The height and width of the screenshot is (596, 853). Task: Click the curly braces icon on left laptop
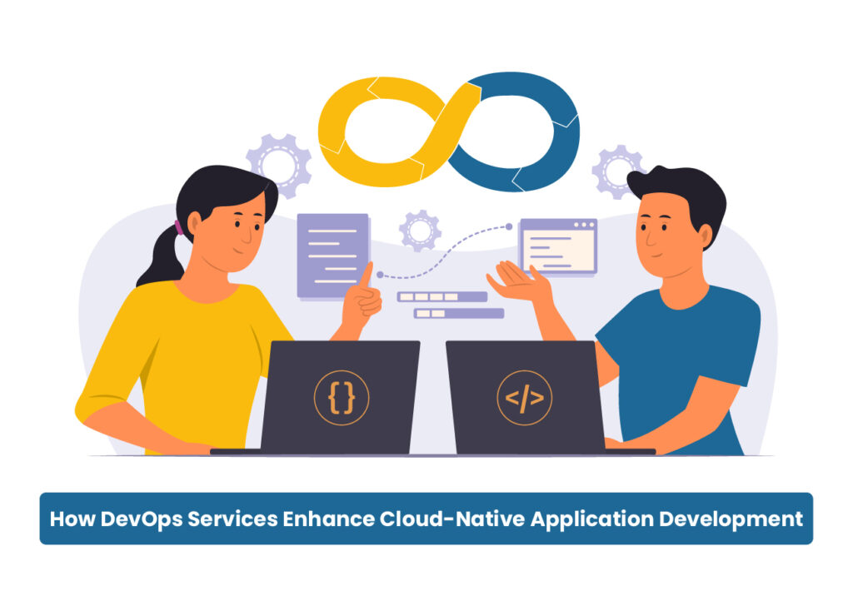[x=342, y=397]
